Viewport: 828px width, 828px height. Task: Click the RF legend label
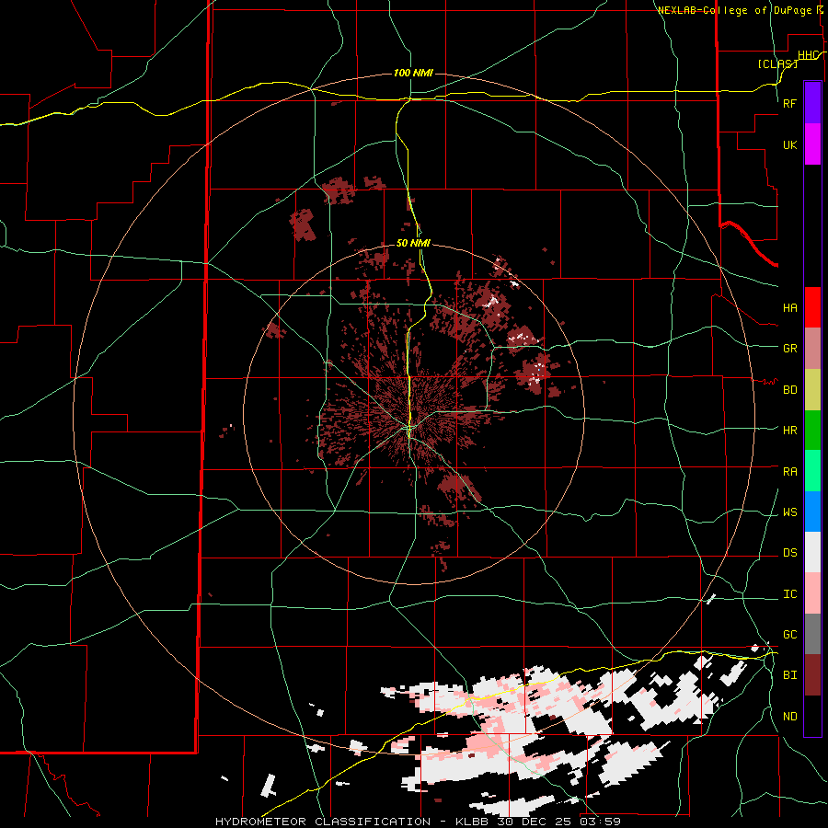(790, 103)
